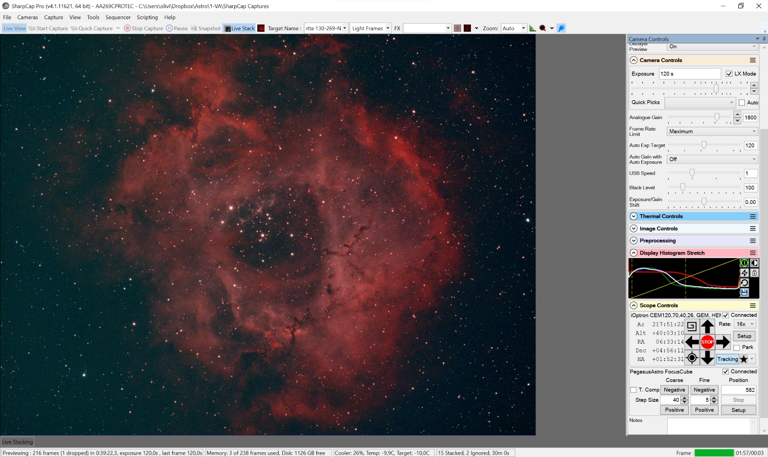Click the lightning auto-stretch icon
Screen dimensions: 768x457
tap(744, 273)
